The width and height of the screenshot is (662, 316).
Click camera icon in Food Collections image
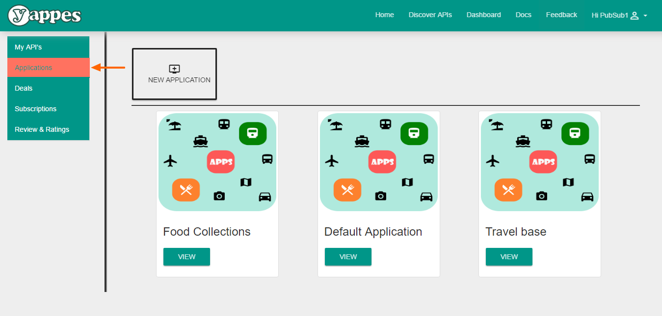(x=219, y=196)
